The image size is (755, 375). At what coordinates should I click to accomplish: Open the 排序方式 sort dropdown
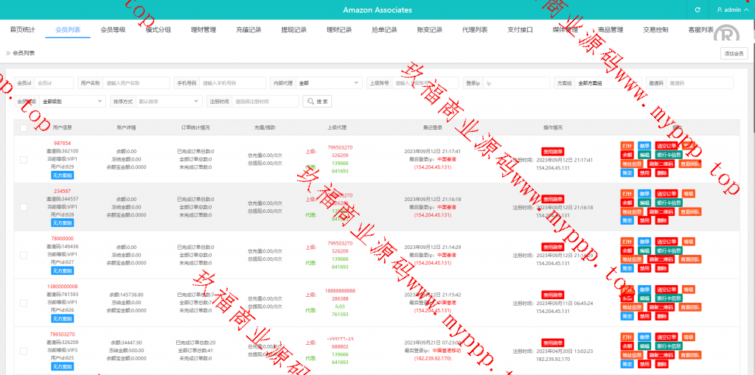(x=168, y=101)
